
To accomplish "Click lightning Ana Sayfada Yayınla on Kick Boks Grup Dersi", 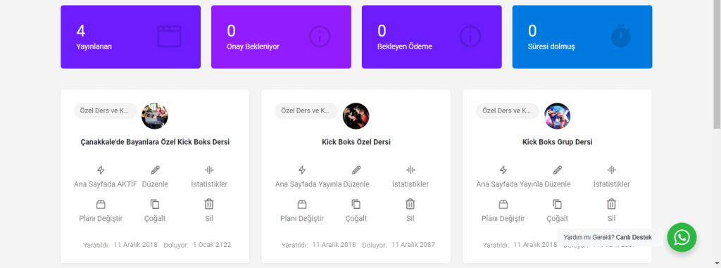I will 503,170.
